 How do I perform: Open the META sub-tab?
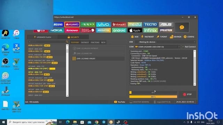click(103, 42)
